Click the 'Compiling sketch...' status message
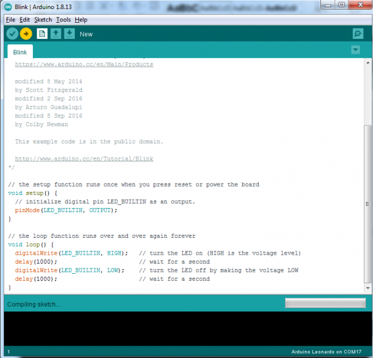 [33, 304]
